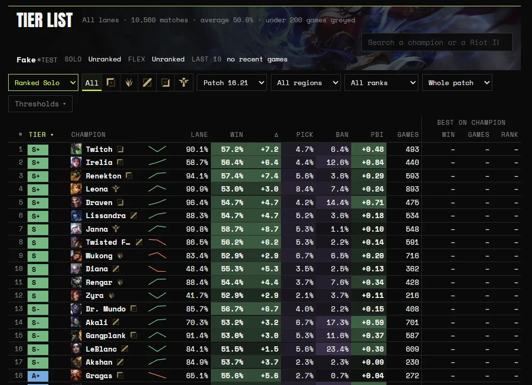
Task: Sort table by BAN column
Action: [342, 134]
